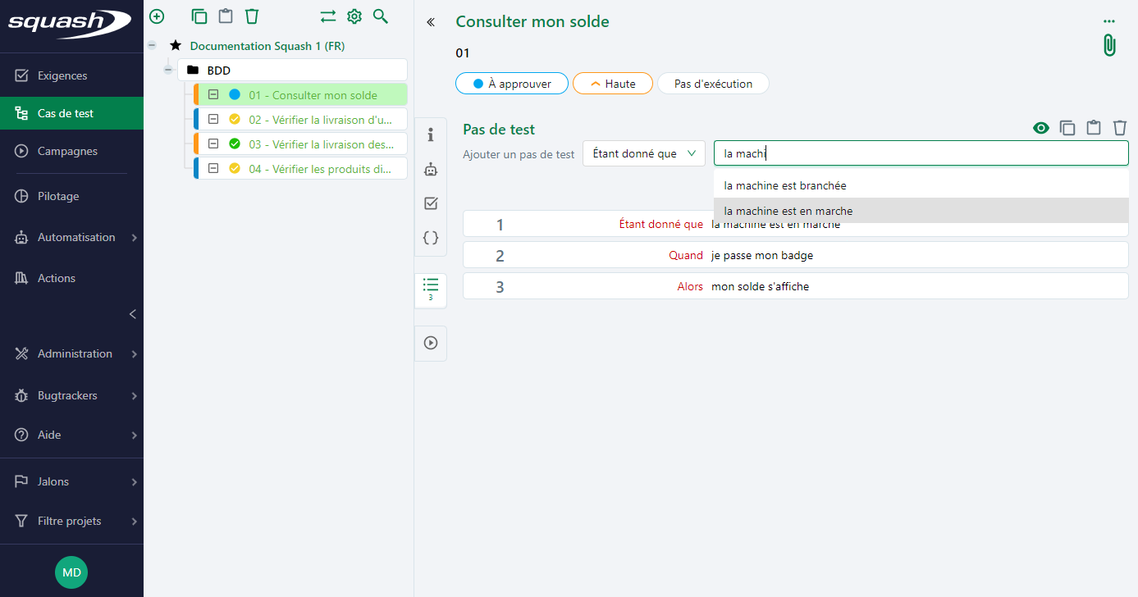This screenshot has width=1138, height=597.
Task: Click the 'Haute' priority pill
Action: [612, 83]
